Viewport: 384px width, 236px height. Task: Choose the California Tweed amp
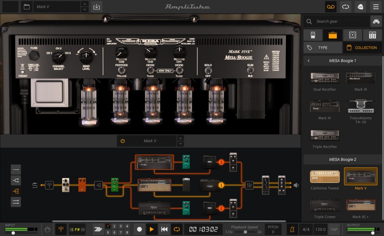[324, 180]
